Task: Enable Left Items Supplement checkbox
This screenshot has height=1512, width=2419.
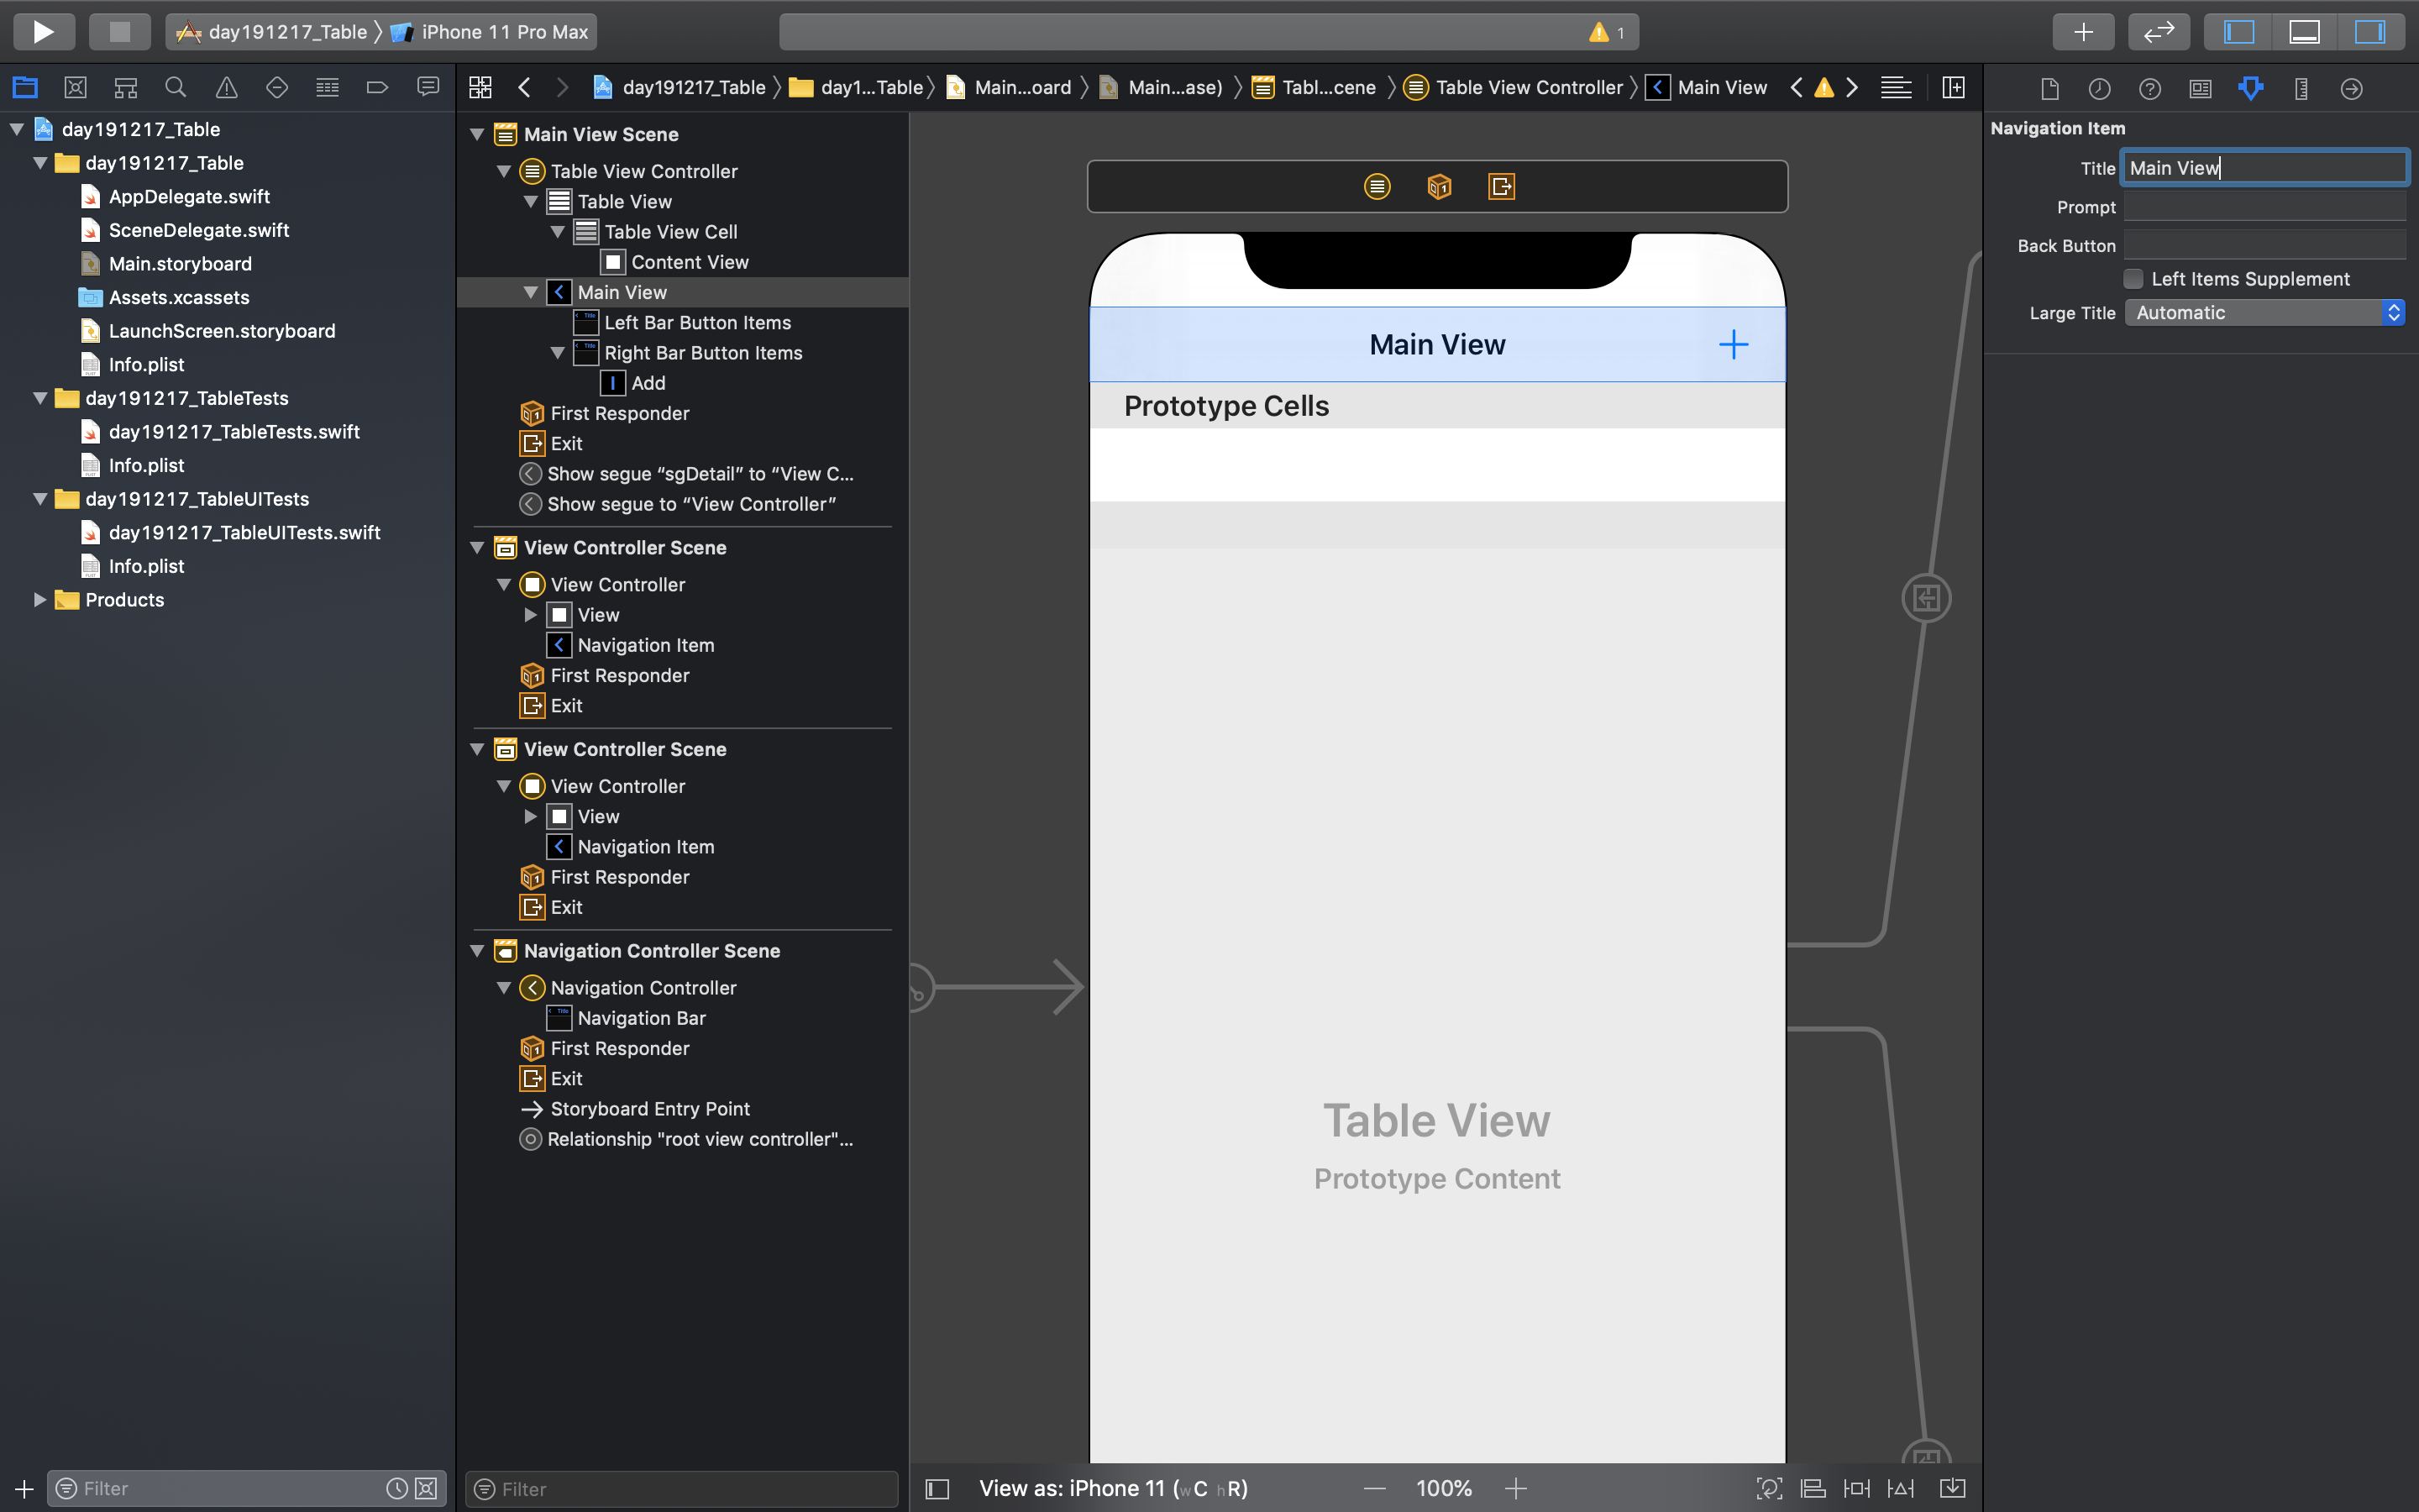Action: pyautogui.click(x=2134, y=279)
